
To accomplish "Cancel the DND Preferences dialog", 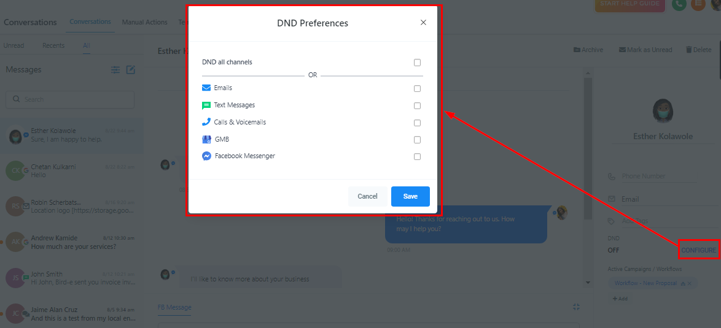I will tap(367, 196).
